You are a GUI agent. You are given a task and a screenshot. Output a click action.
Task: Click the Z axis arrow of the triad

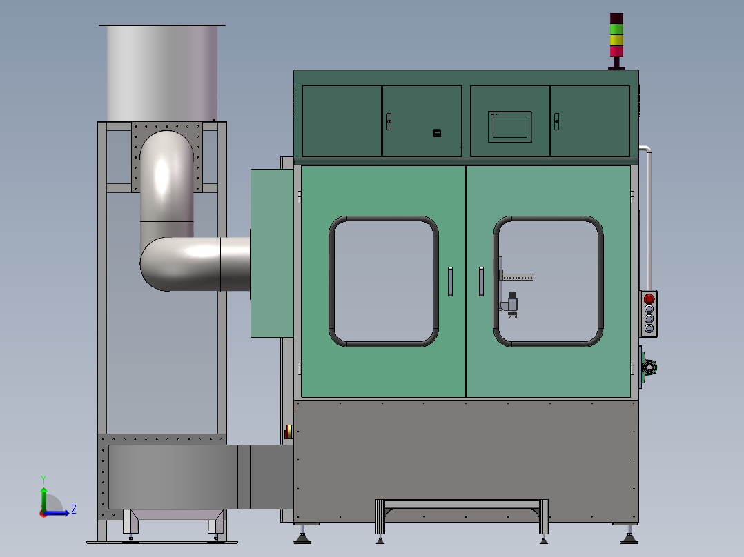[x=57, y=513]
